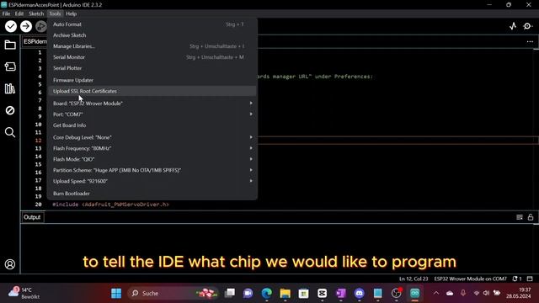Open the Edit menu

coord(19,13)
